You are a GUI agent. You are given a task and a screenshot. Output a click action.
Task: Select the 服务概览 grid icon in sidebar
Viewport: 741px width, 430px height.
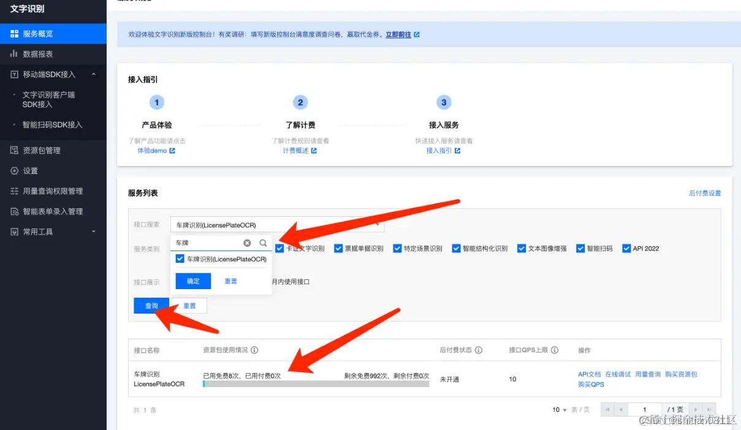tap(13, 32)
